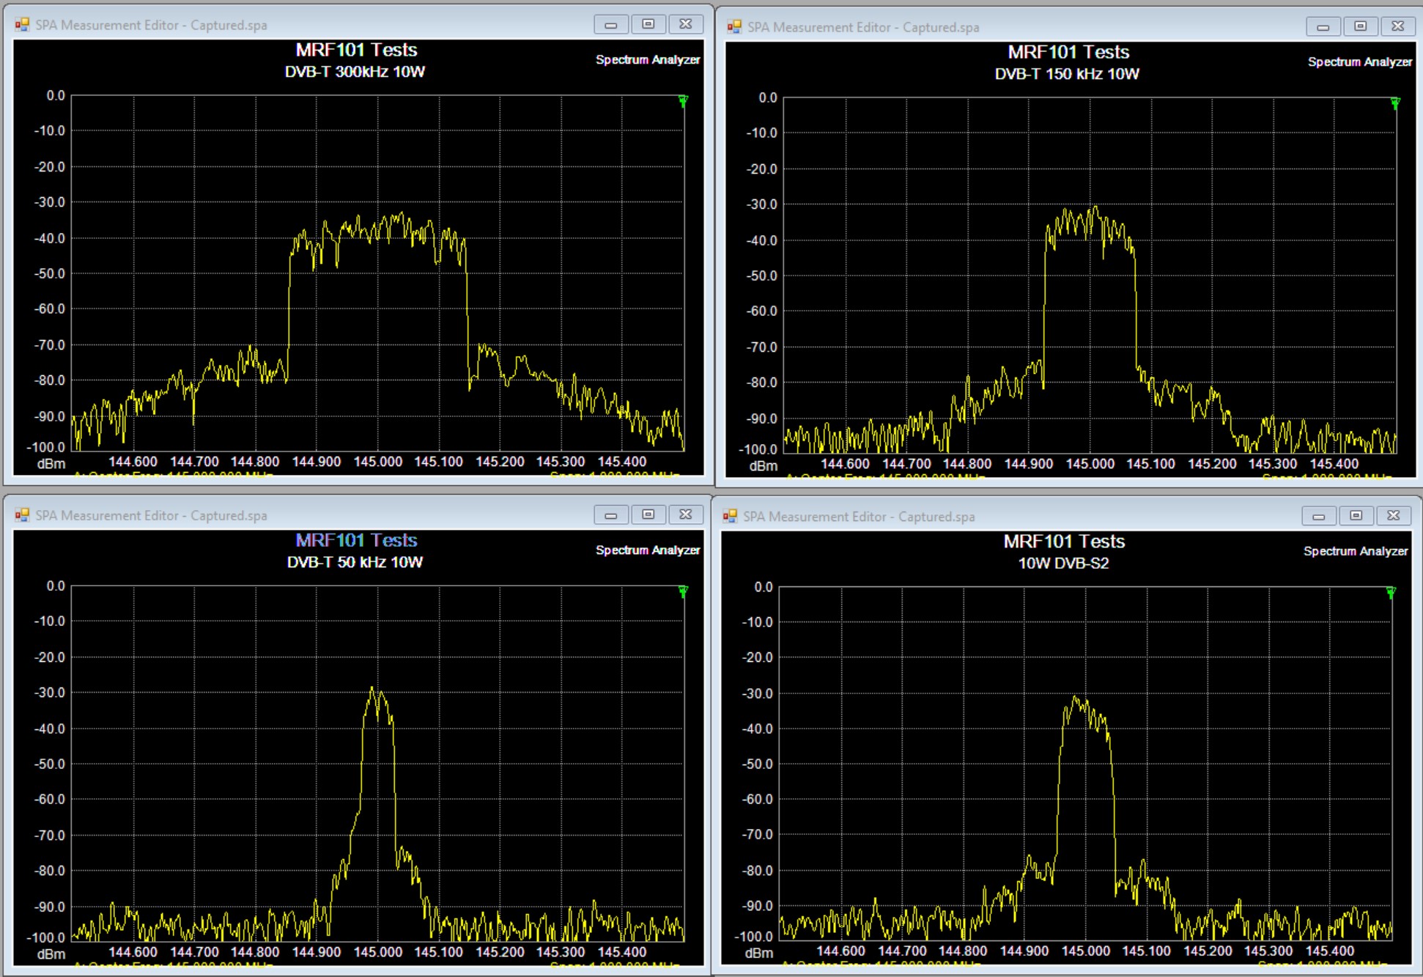This screenshot has height=977, width=1423.
Task: Close the DVB-T 300kHz 10W window
Action: [x=686, y=24]
